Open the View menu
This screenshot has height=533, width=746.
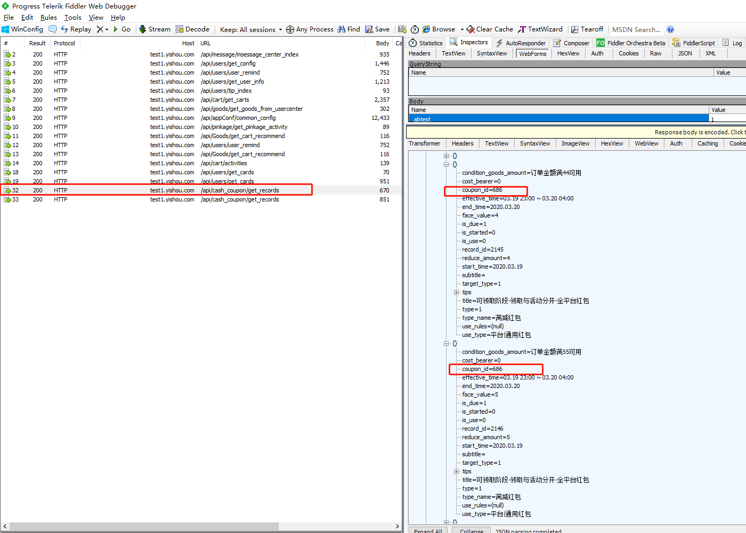tap(96, 18)
